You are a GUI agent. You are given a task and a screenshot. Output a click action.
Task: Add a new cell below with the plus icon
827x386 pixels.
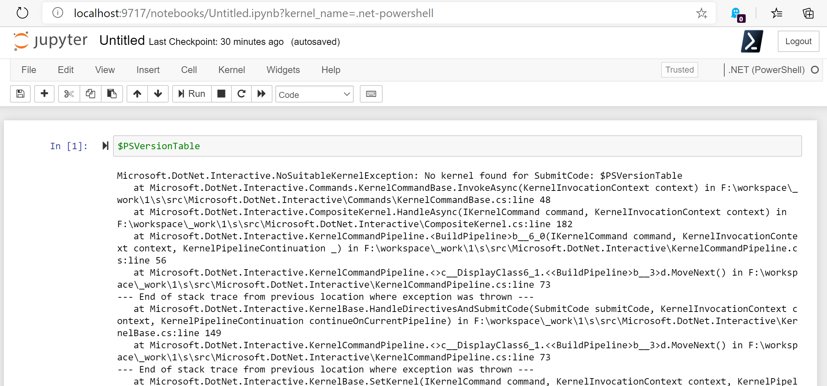(44, 94)
